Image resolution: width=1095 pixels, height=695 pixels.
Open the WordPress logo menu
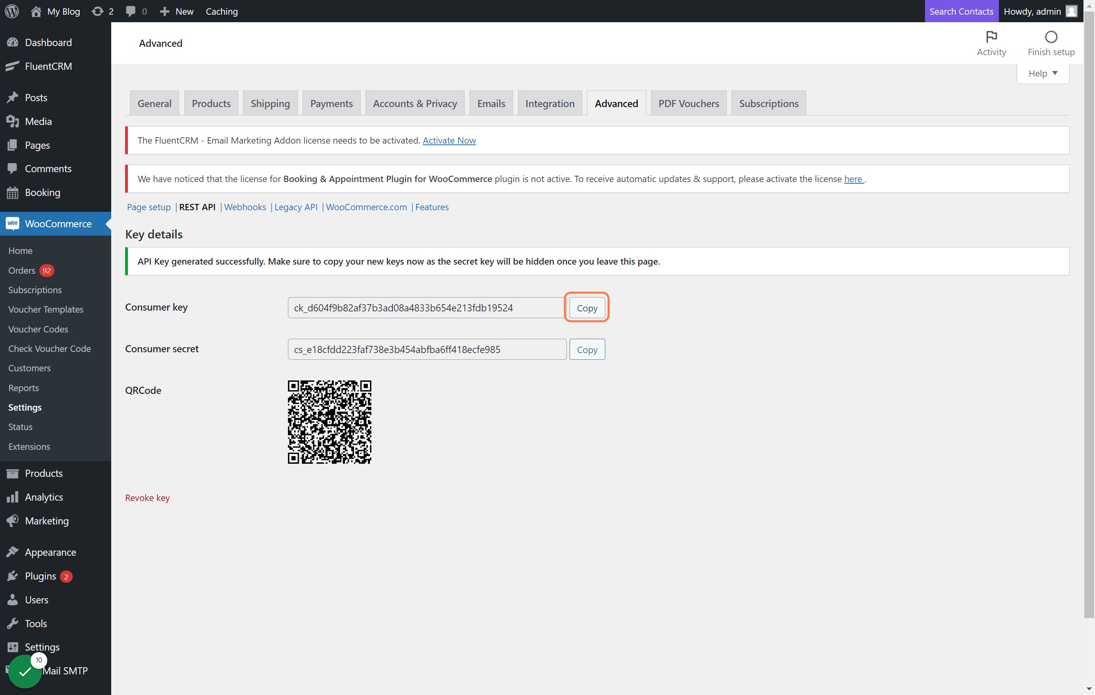coord(12,12)
